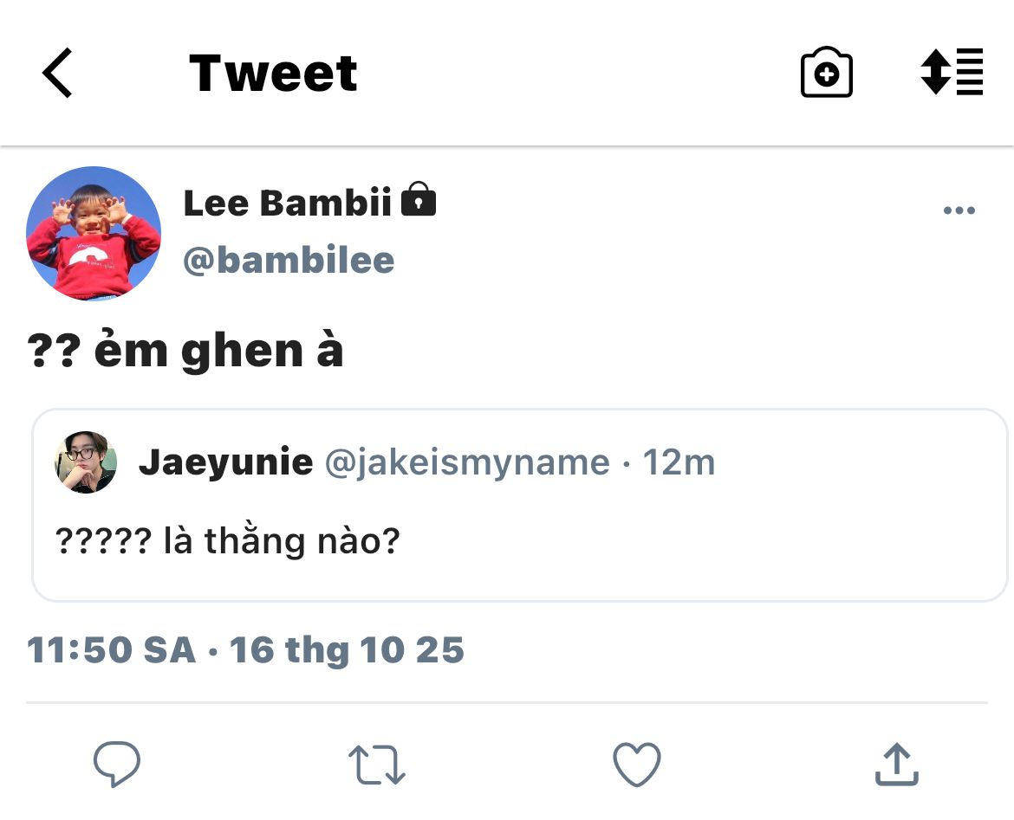
Task: Open Lee Bambii's profile picture
Action: (x=94, y=234)
